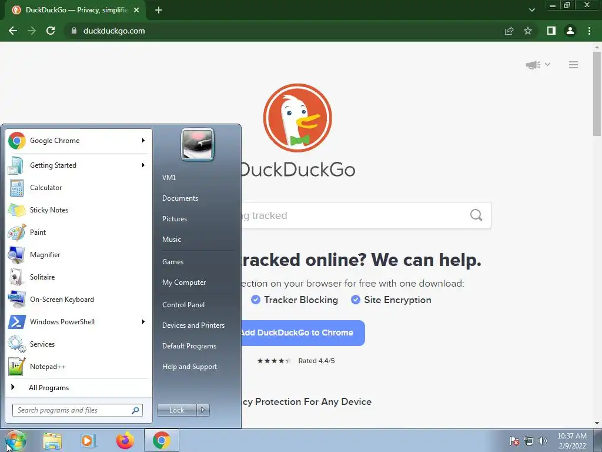The image size is (602, 452).
Task: Open Chrome three-dot menu
Action: pyautogui.click(x=589, y=31)
